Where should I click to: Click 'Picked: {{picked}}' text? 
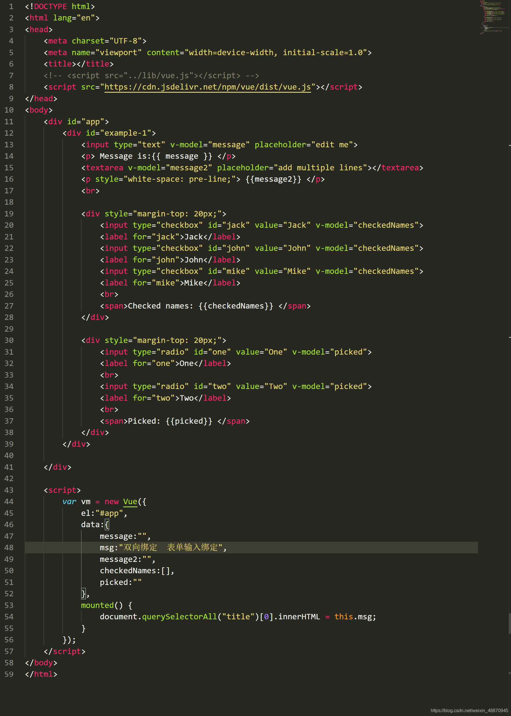point(170,421)
